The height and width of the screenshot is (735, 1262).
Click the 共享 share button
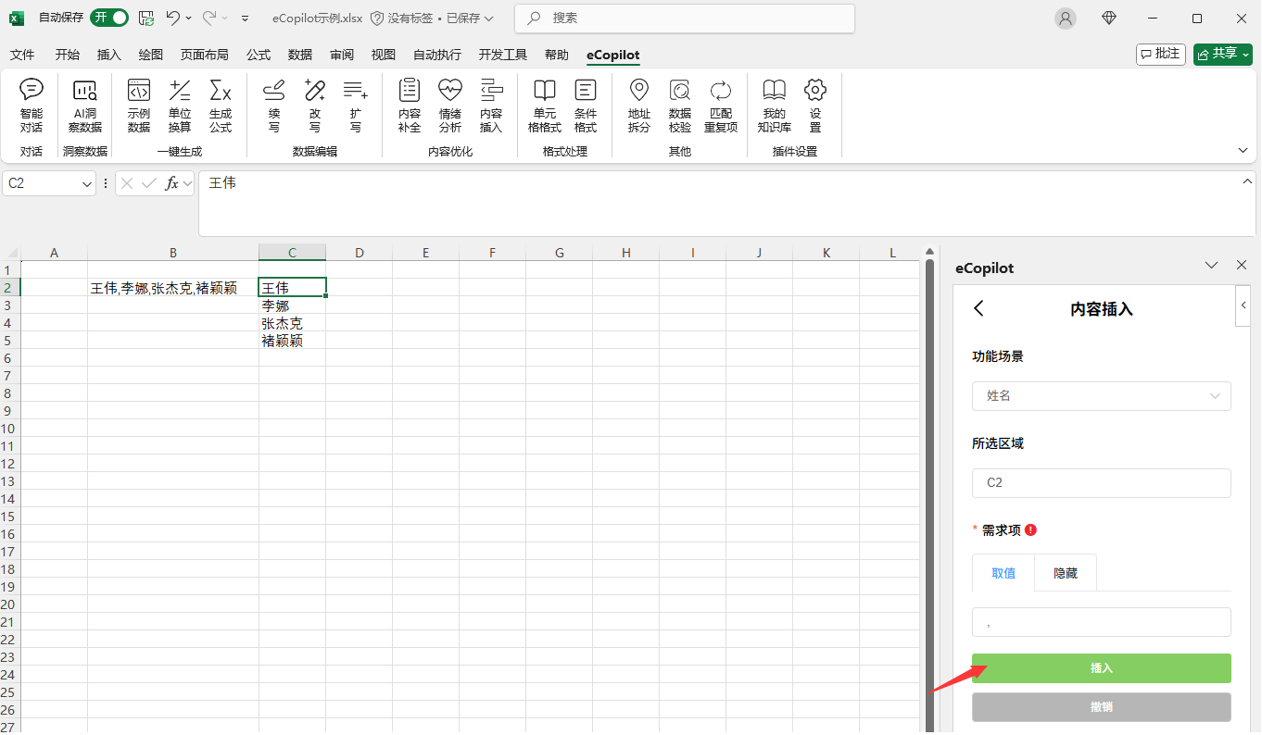tap(1222, 54)
